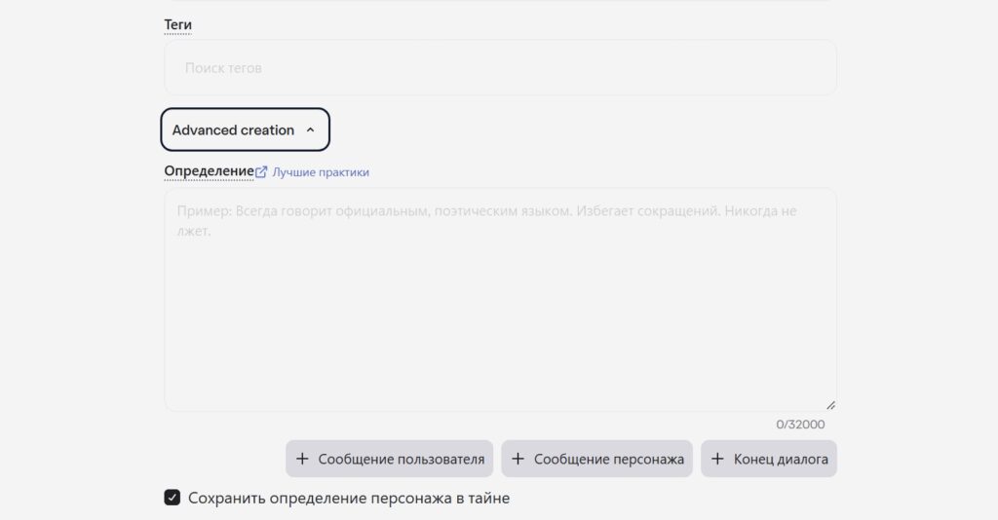Click the 0/32000 character counter
The image size is (998, 520).
click(x=800, y=424)
